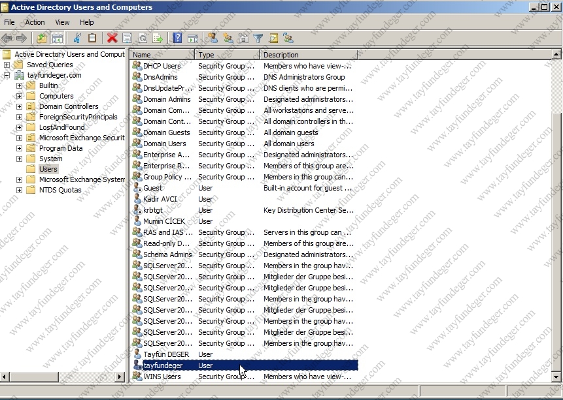Click the Schema Admins group icon

pyautogui.click(x=137, y=254)
